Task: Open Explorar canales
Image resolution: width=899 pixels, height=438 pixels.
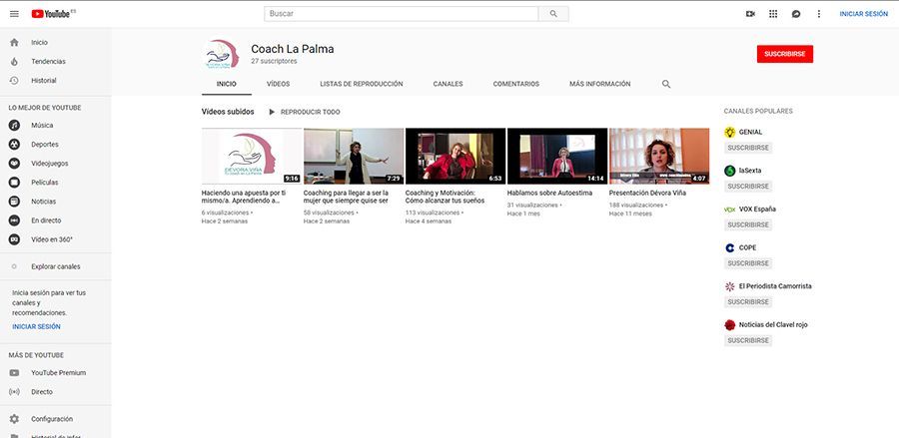Action: point(56,266)
